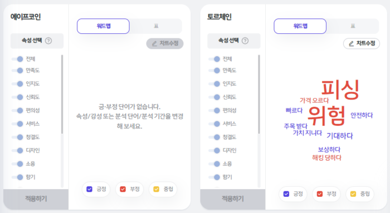
Task: Toggle 향기 switch in 에이프코인 panel
Action: pos(17,177)
